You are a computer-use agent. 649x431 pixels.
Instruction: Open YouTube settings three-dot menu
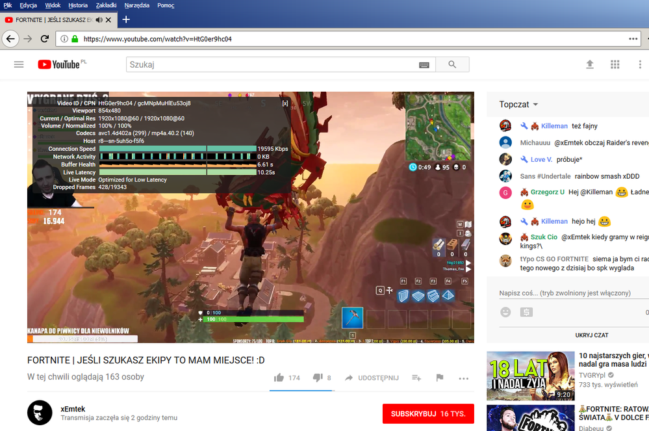[640, 64]
